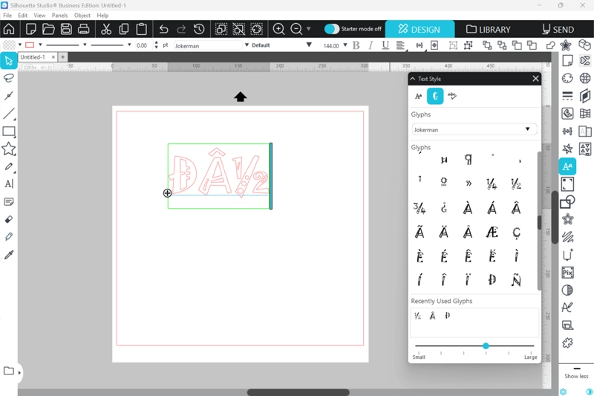Click the scissors Cut icon
The width and height of the screenshot is (594, 396).
[106, 29]
